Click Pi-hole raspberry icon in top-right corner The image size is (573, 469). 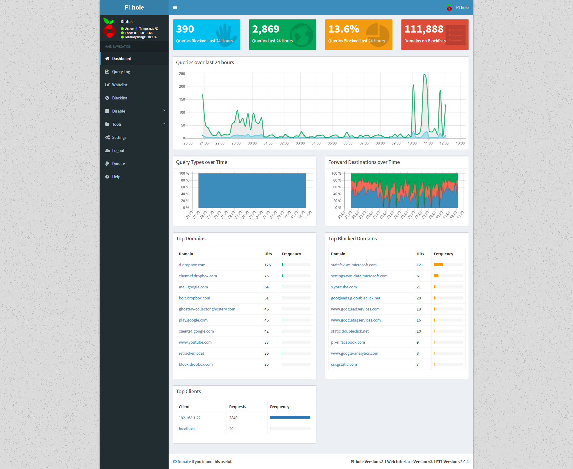click(449, 8)
